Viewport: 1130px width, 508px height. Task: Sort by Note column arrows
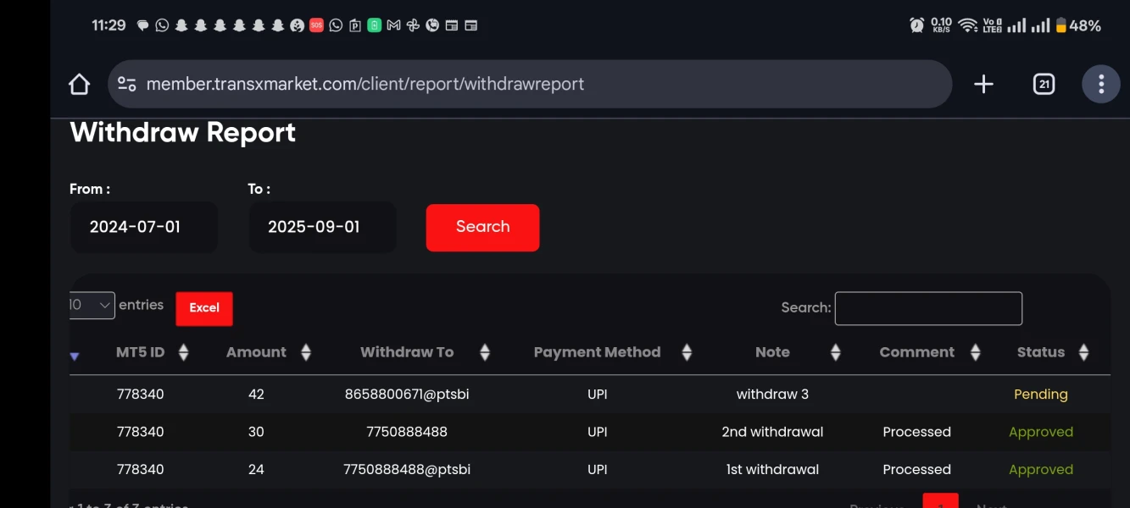coord(835,352)
